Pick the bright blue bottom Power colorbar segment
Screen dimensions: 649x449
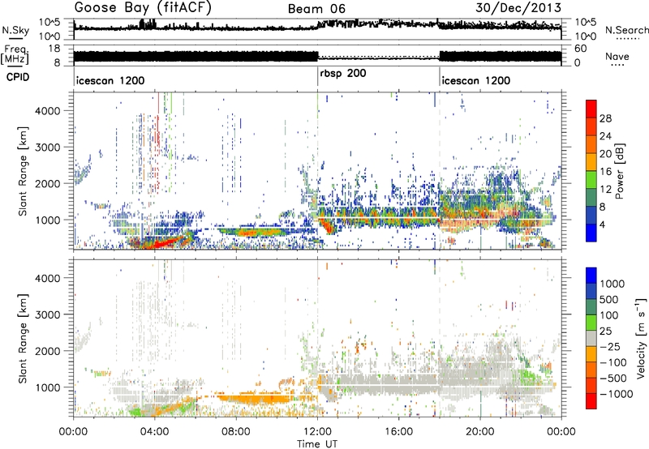(x=591, y=233)
